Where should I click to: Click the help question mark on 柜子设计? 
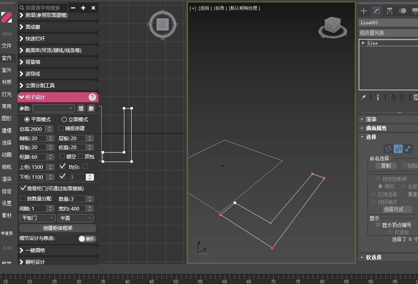point(92,97)
